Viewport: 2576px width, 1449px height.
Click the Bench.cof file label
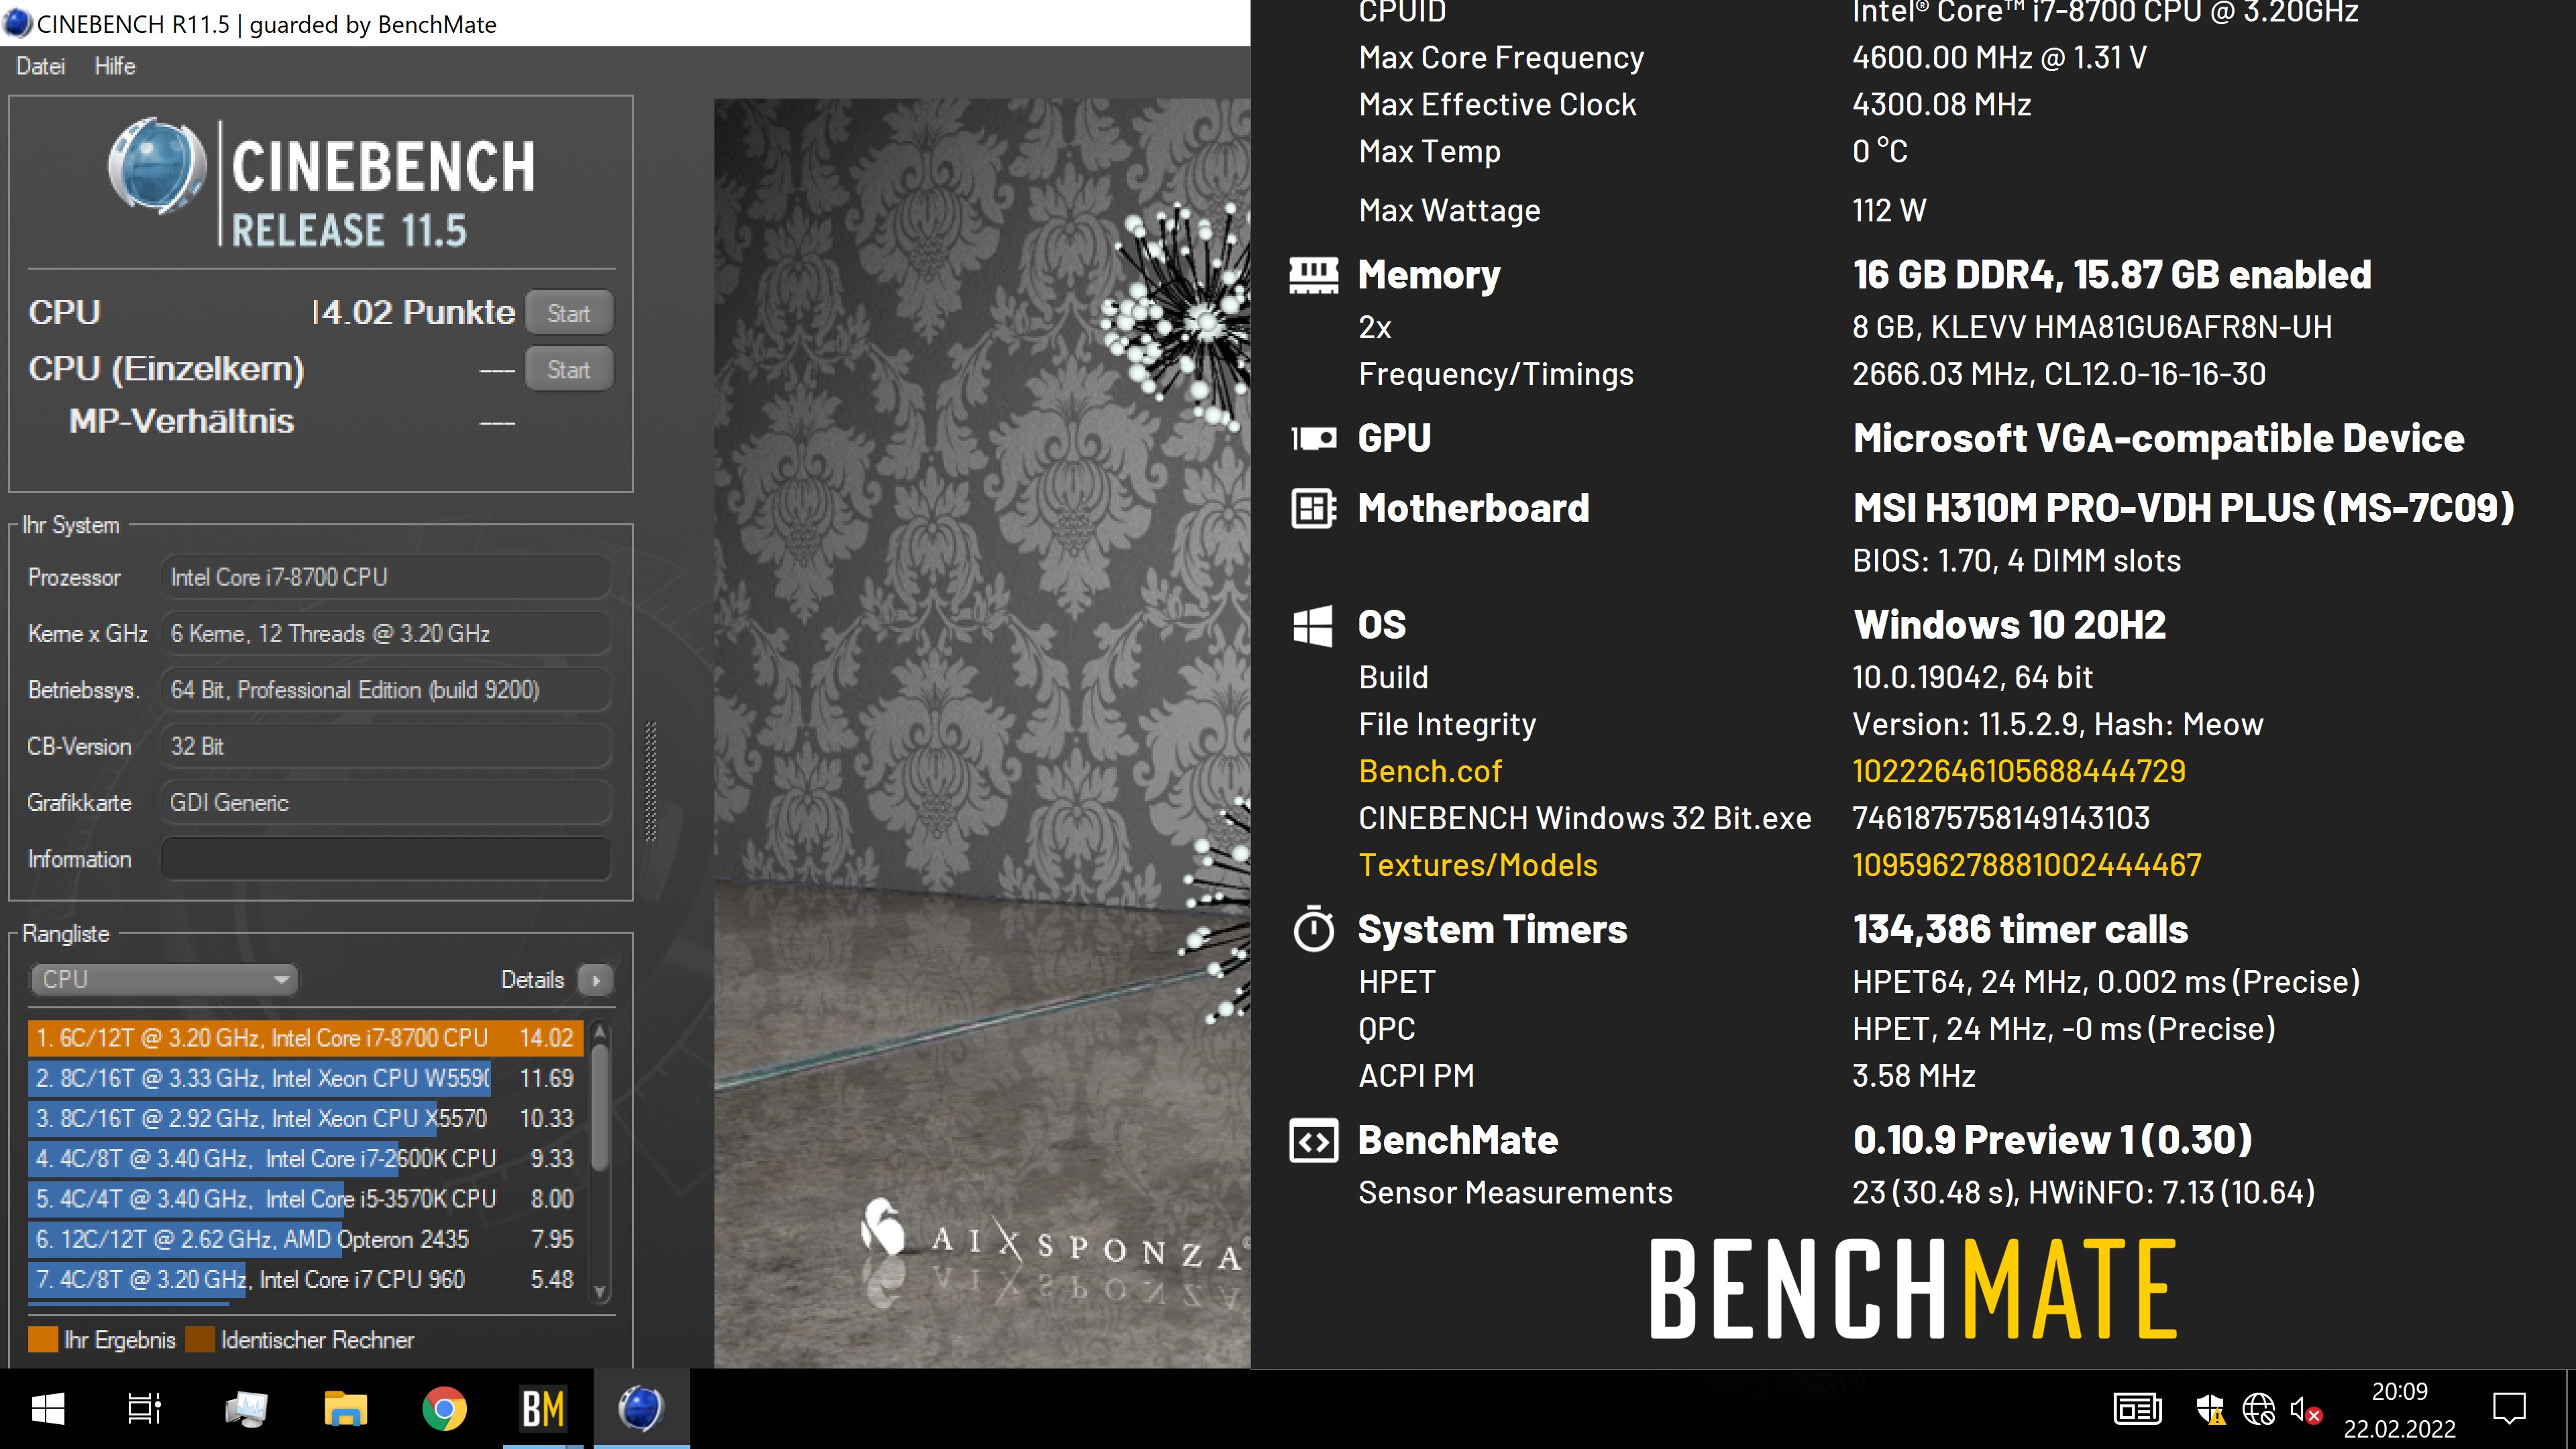tap(1430, 772)
